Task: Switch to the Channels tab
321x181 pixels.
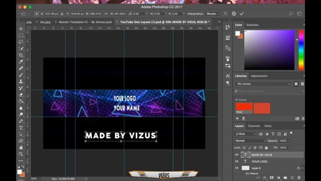Action: (x=254, y=126)
